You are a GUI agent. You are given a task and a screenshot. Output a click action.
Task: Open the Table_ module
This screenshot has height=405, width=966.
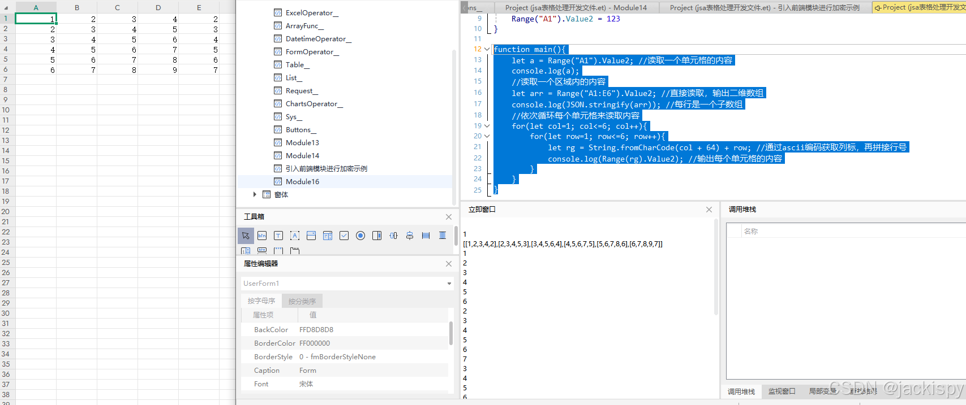tap(297, 64)
